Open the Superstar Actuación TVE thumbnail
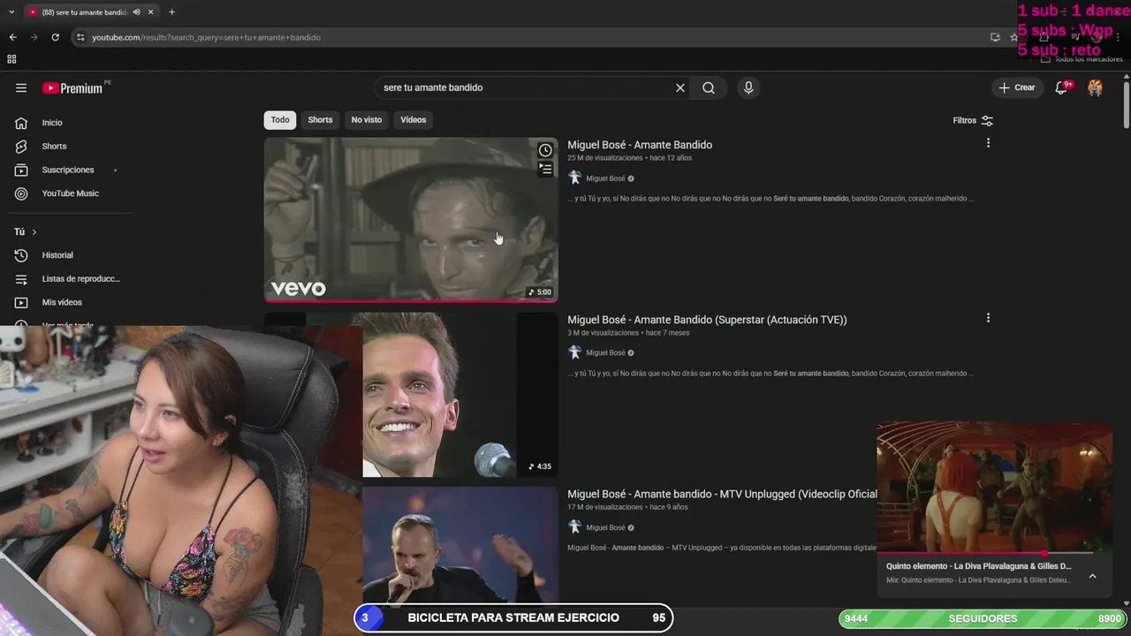Viewport: 1131px width, 636px height. 459,395
